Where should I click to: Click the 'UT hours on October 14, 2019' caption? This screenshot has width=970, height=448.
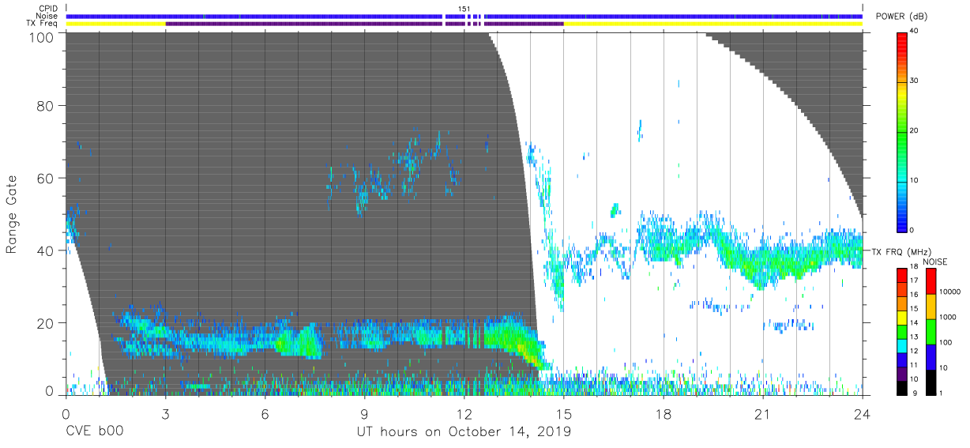[464, 432]
